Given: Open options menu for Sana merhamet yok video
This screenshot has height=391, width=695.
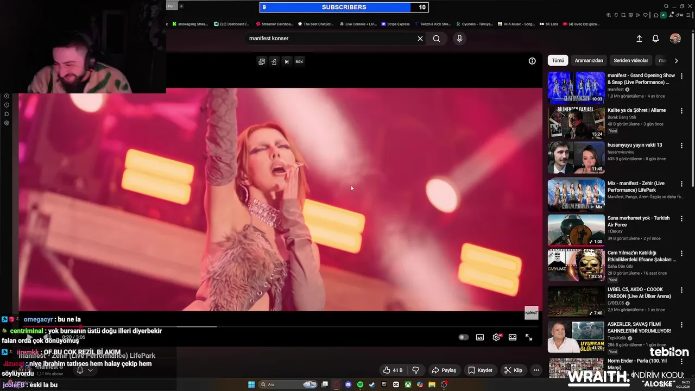Looking at the screenshot, I should (681, 218).
